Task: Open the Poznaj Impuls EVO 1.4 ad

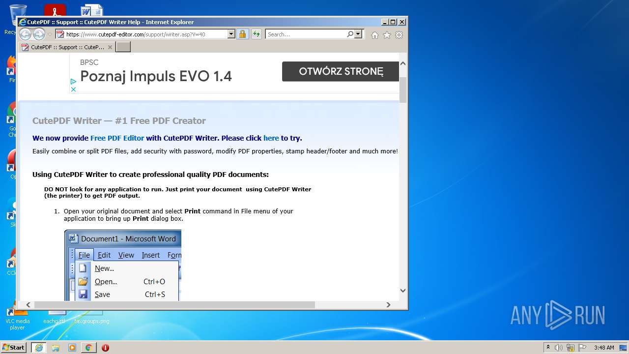Action: pos(156,76)
